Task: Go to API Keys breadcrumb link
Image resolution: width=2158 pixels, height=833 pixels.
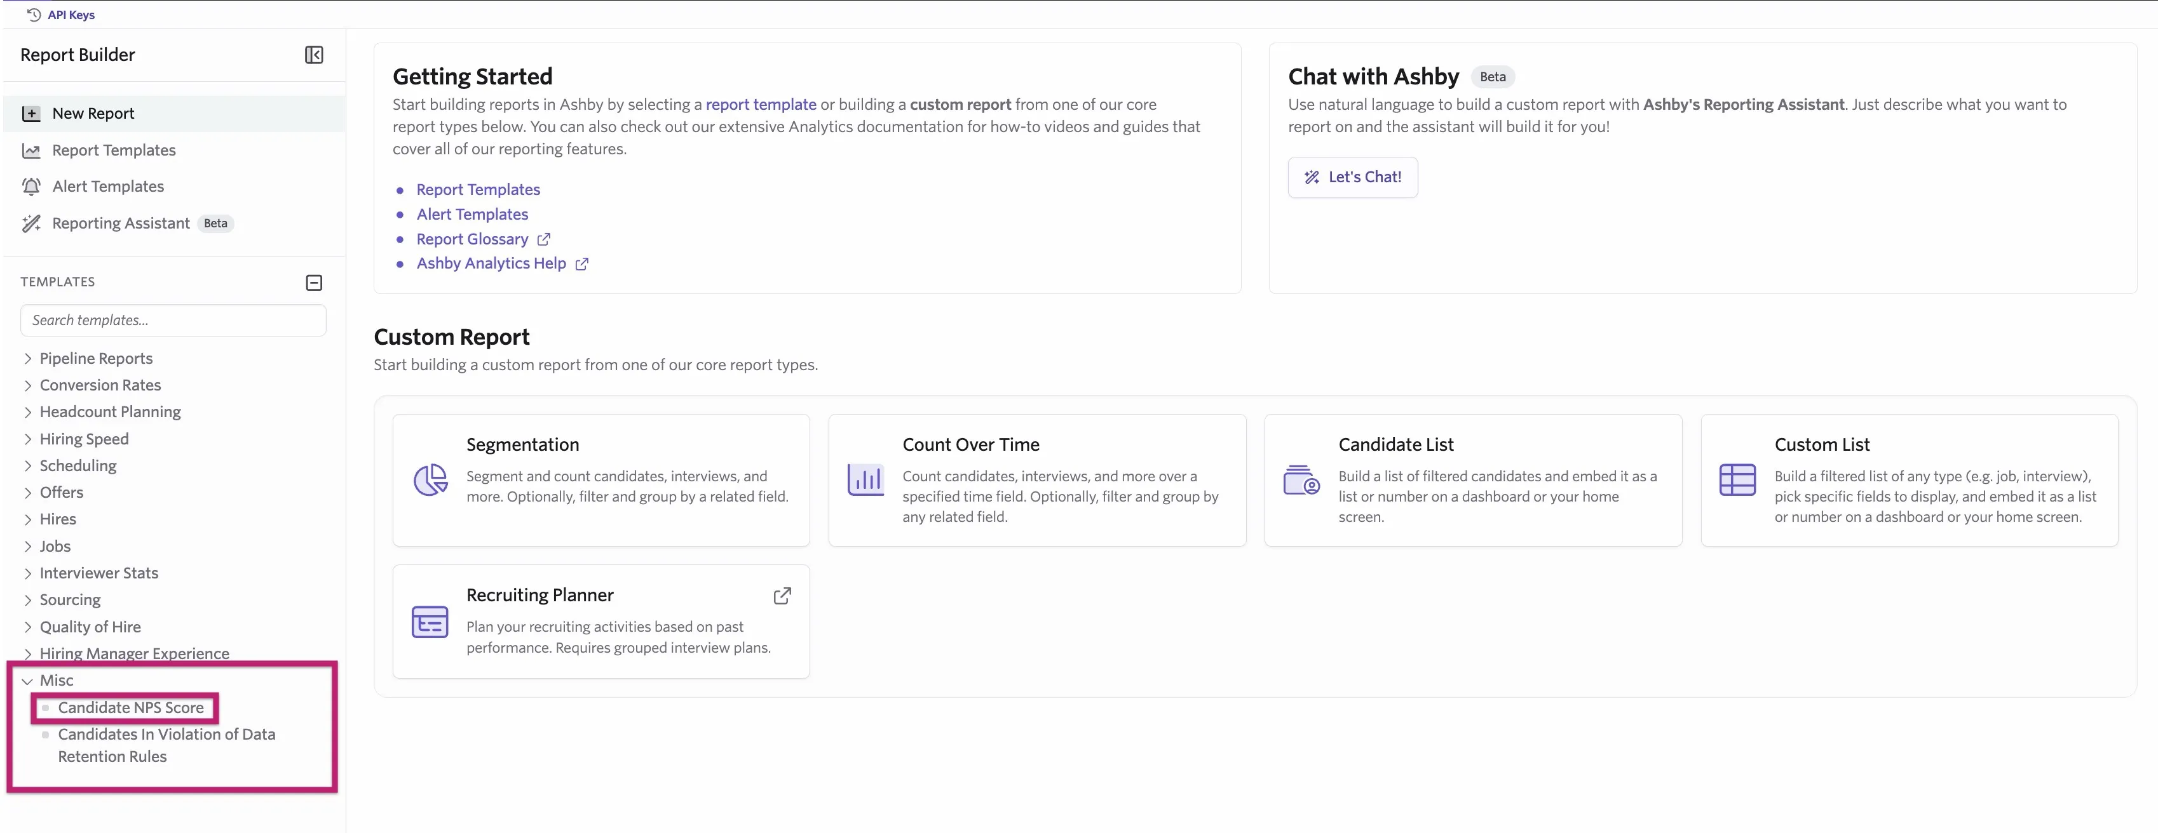Action: [x=71, y=14]
